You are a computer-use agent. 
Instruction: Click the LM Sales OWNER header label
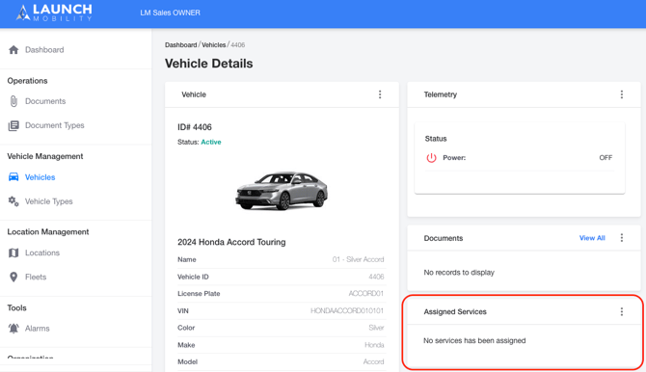tap(170, 13)
